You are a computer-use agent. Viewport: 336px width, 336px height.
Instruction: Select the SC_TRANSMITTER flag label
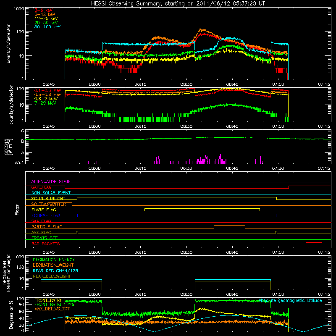click(x=48, y=204)
